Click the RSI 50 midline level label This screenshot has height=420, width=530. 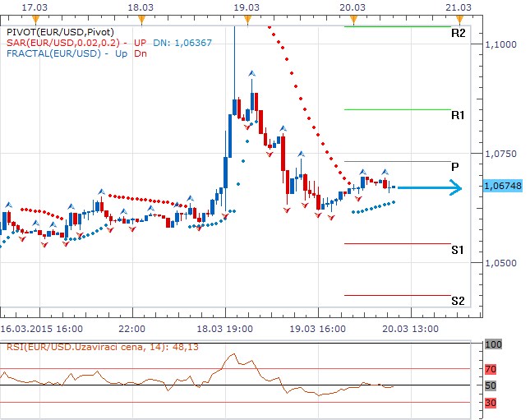[x=492, y=385]
